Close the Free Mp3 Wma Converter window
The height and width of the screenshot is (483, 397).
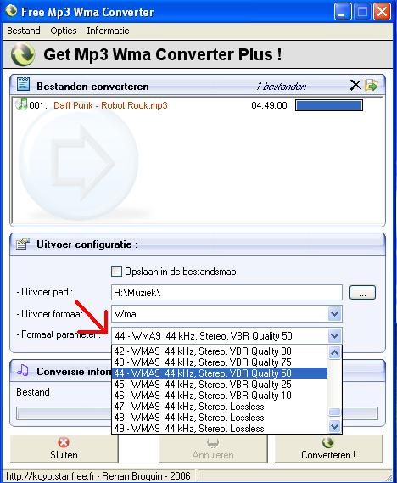tap(383, 12)
